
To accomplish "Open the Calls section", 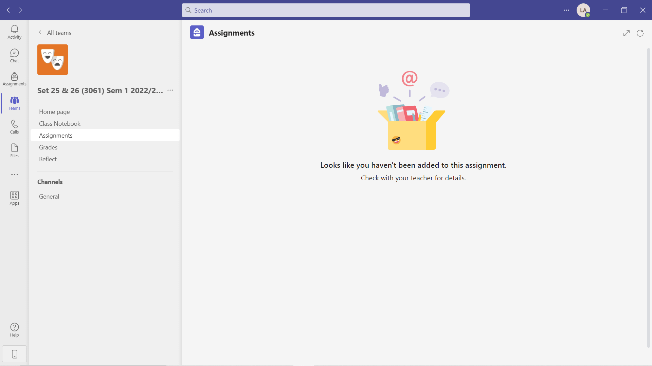I will coord(14,127).
